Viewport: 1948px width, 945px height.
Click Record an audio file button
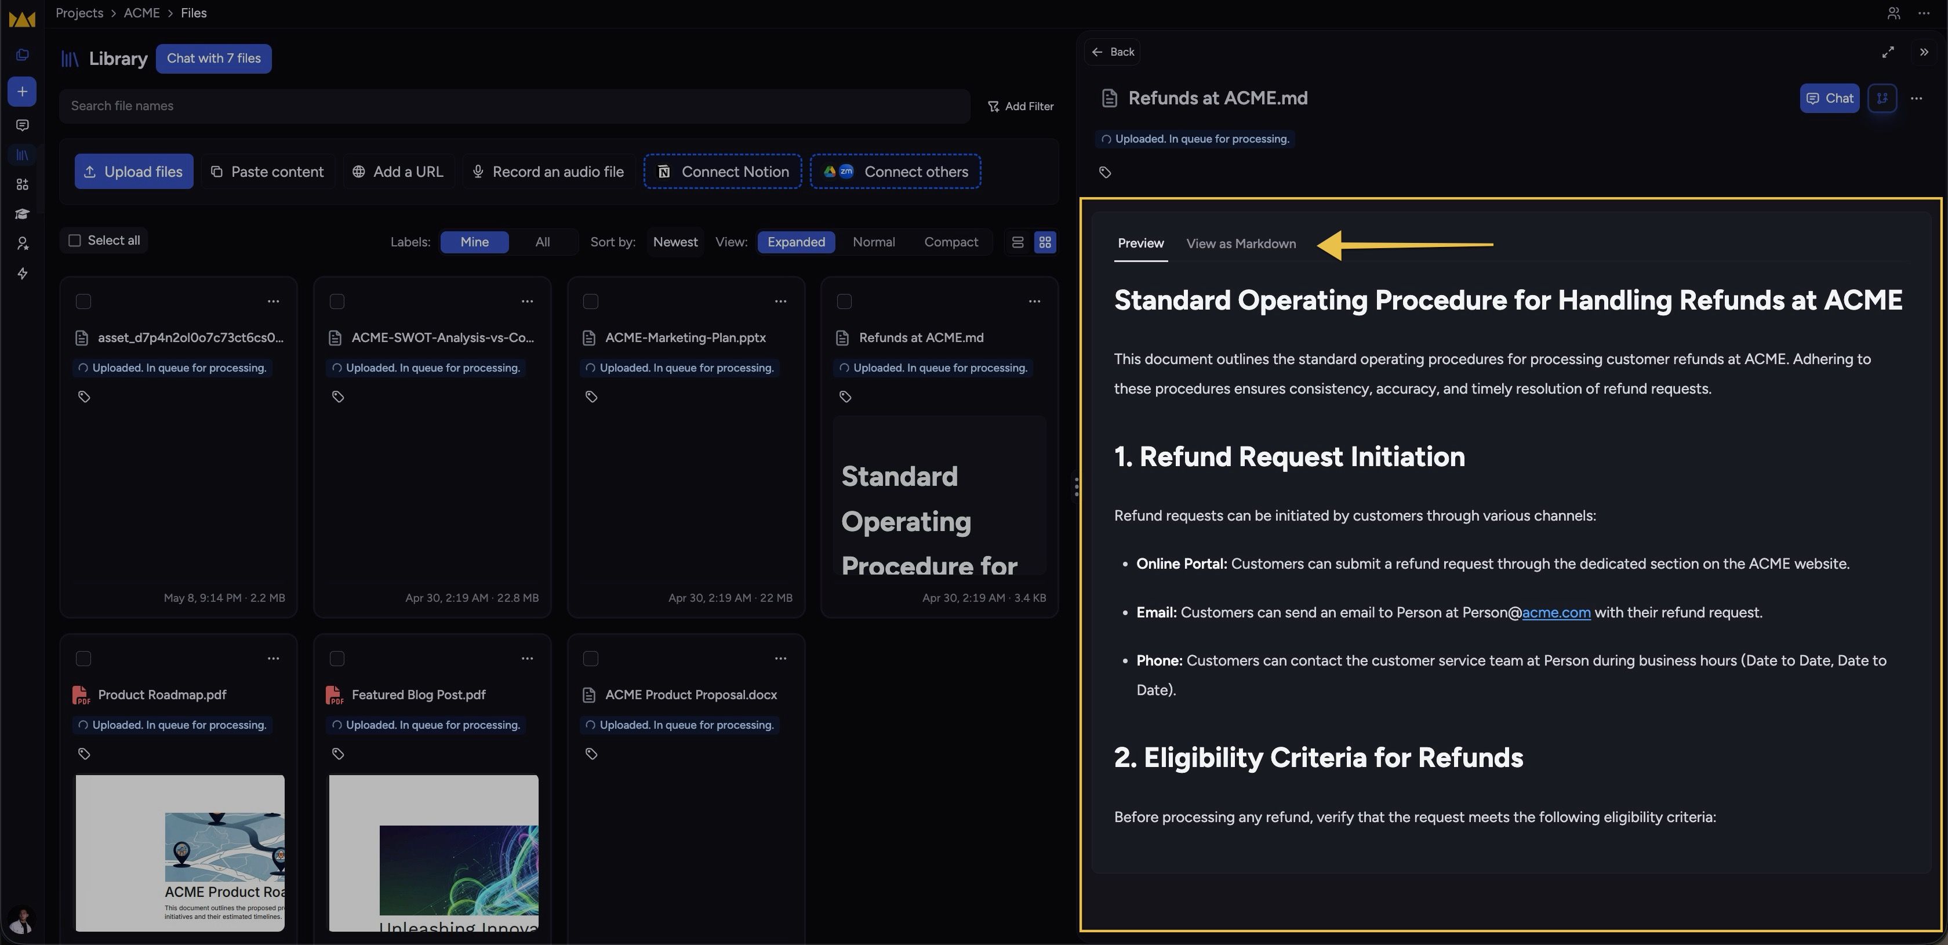click(x=548, y=172)
